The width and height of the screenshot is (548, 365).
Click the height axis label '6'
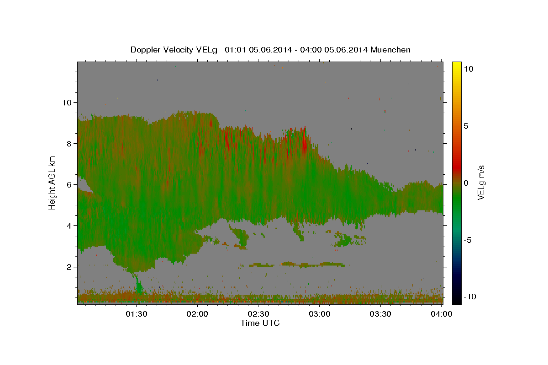click(x=68, y=184)
